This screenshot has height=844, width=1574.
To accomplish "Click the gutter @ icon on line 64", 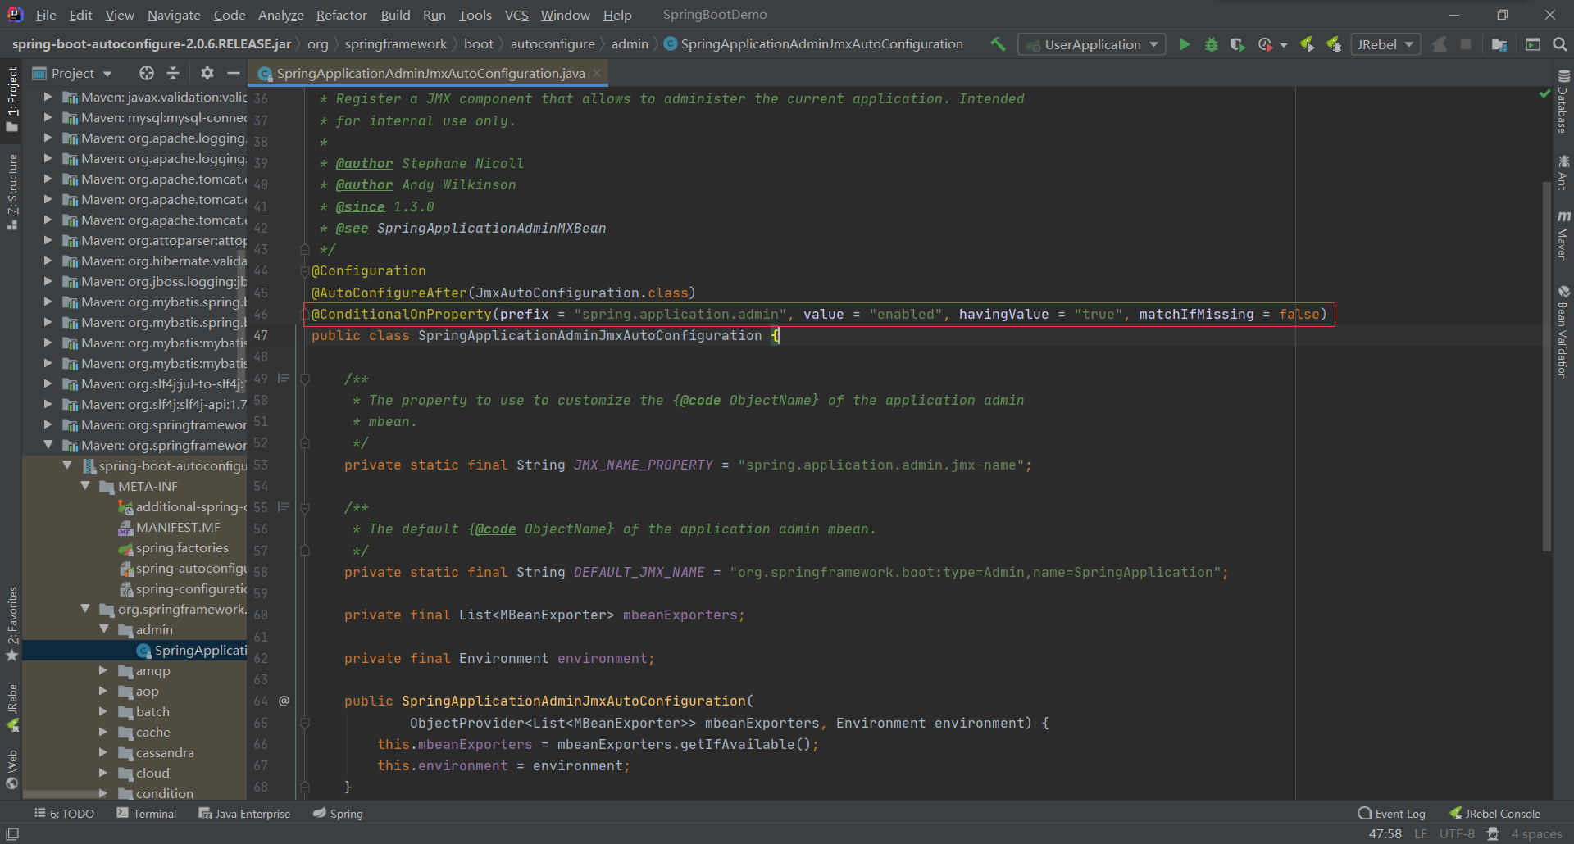I will (284, 701).
